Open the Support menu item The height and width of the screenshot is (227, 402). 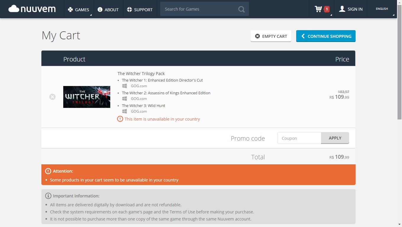pos(140,9)
